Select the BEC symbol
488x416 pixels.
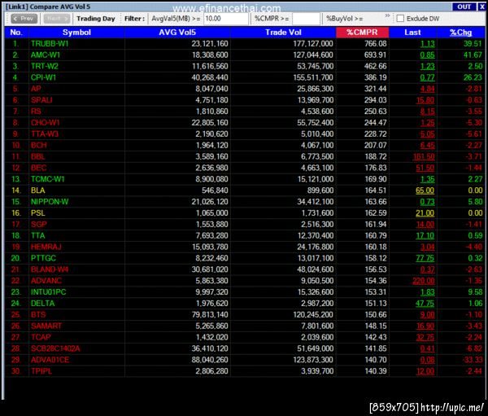click(38, 168)
